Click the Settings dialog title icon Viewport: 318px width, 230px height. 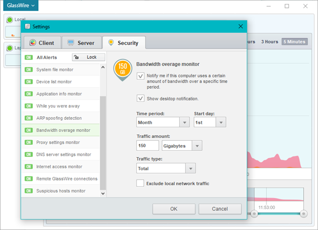pos(27,26)
